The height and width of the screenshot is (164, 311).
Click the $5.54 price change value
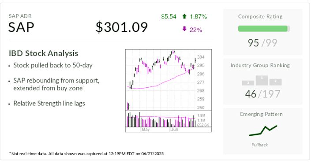[x=169, y=17]
